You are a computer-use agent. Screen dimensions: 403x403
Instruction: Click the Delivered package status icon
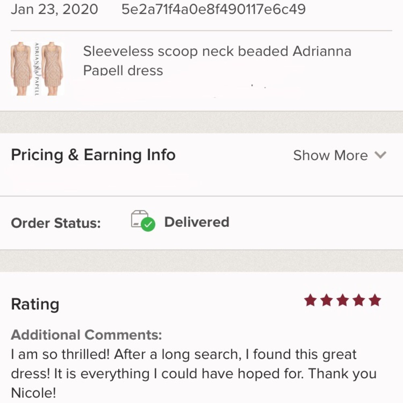(x=141, y=221)
